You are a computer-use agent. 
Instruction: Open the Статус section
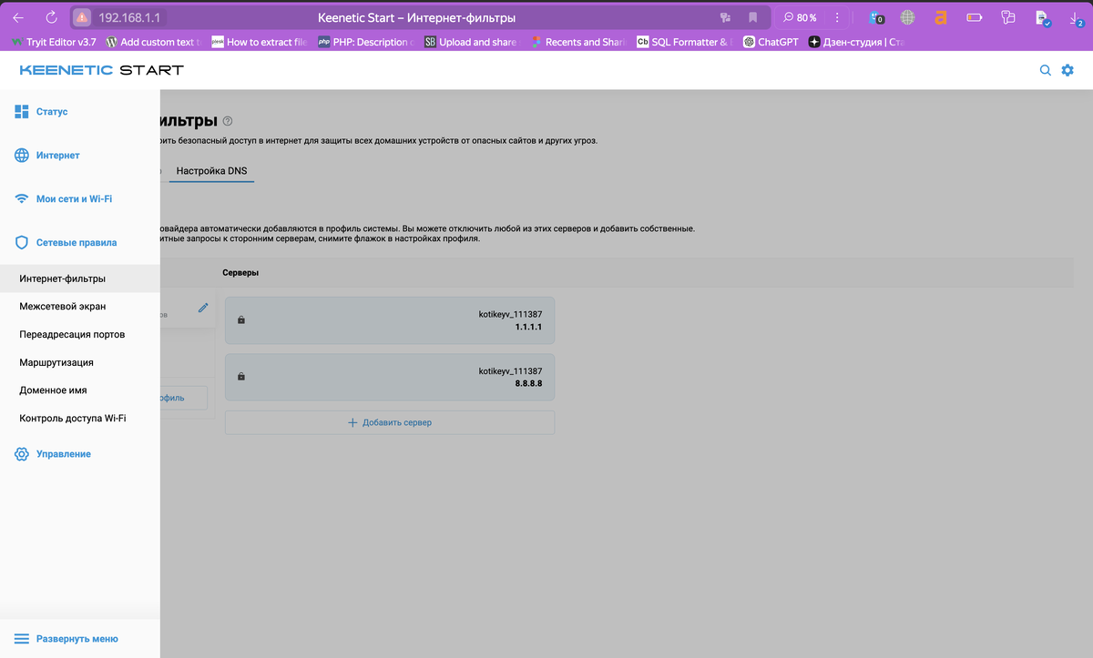click(52, 111)
